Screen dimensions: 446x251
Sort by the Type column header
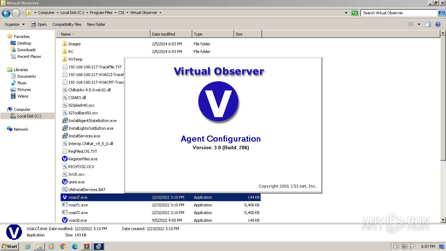click(x=213, y=34)
